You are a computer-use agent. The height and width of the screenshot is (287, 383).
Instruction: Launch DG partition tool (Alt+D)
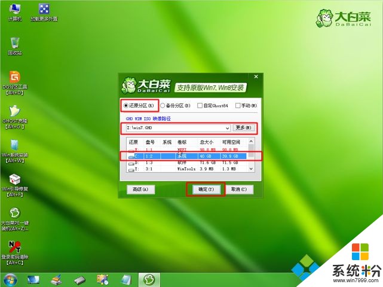pos(15,83)
